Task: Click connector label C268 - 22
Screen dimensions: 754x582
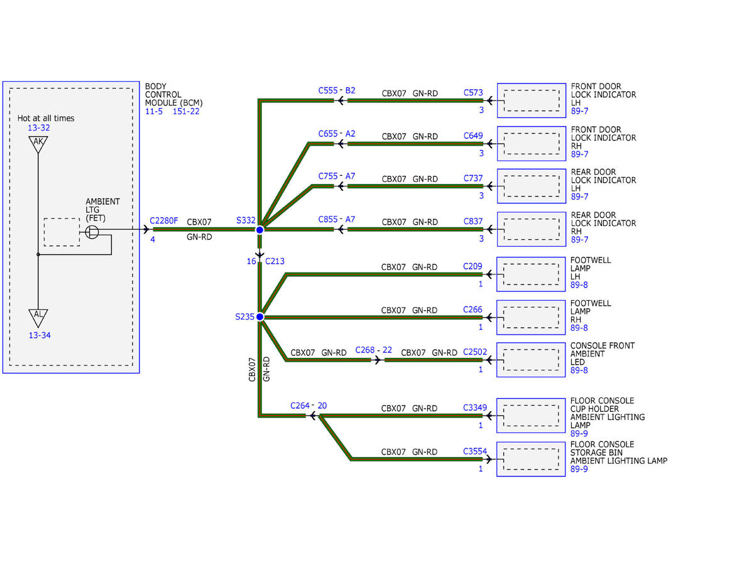Action: (x=374, y=350)
